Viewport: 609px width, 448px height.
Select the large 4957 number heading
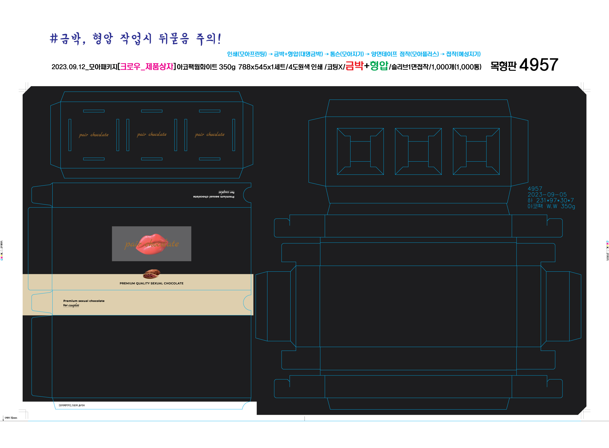coord(539,65)
